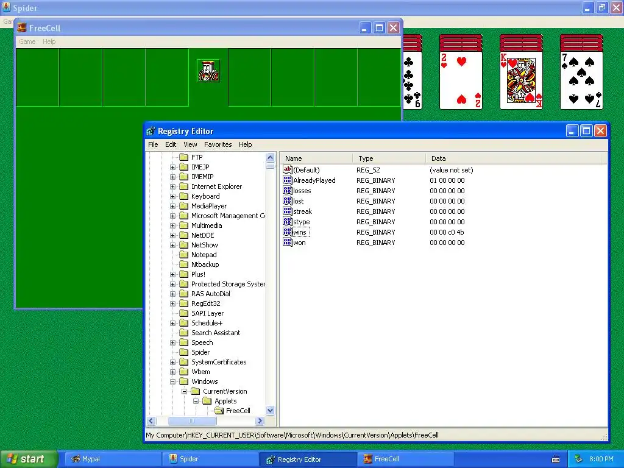Viewport: 624px width, 468px height.
Task: Expand the IMEJP registry key
Action: tap(172, 167)
